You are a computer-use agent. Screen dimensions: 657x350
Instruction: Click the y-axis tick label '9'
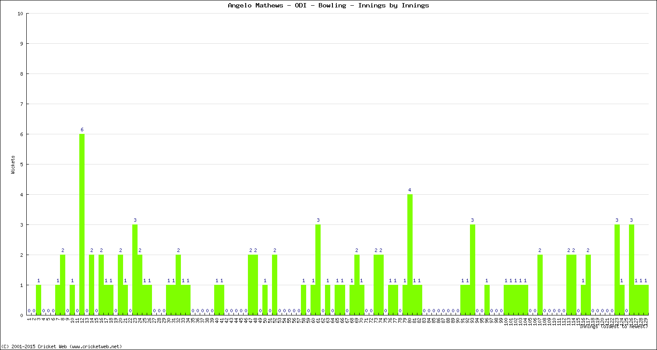(21, 44)
